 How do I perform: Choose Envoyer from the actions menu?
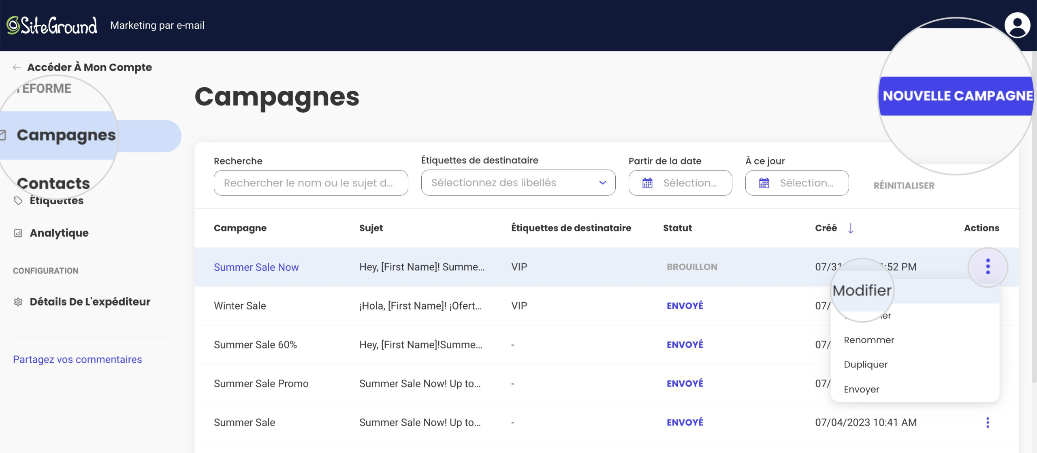(x=862, y=389)
